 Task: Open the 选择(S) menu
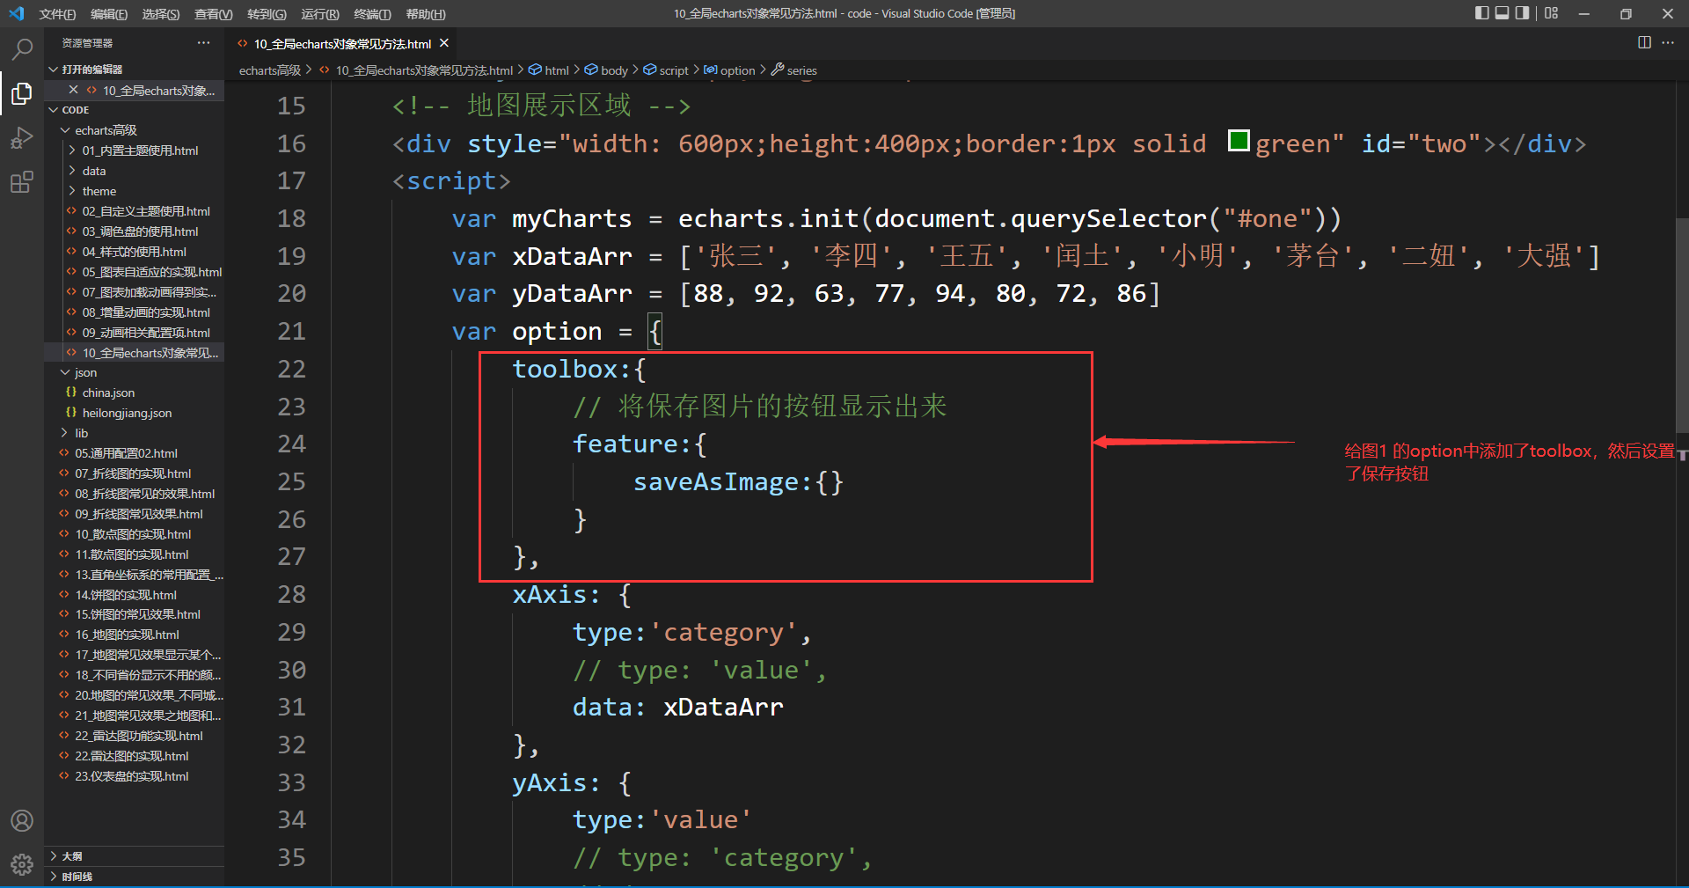tap(161, 14)
